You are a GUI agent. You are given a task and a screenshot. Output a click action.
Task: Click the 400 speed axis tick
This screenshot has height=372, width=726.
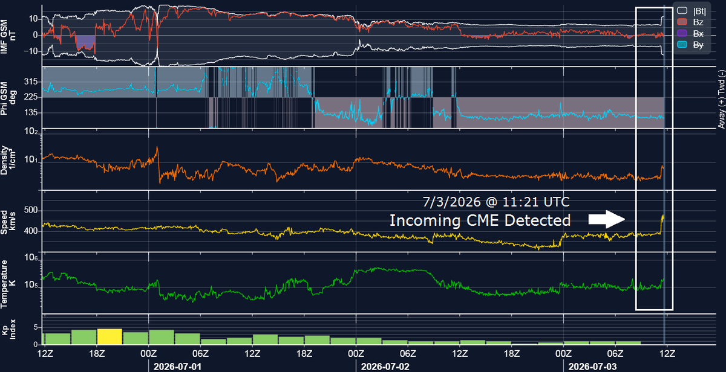pyautogui.click(x=31, y=231)
